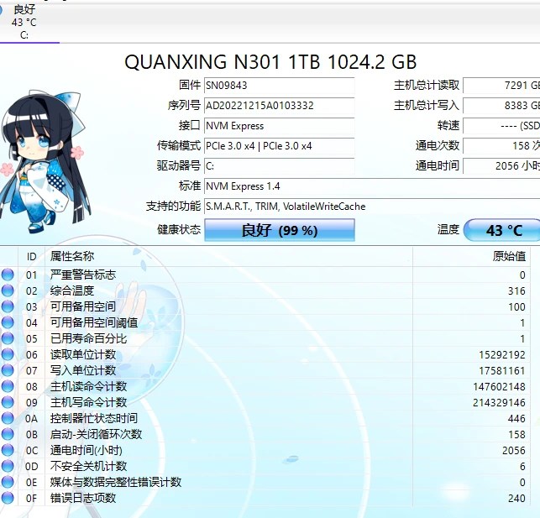Screen dimensions: 540x518
Task: Select the 已用寿命百分比 attribute name
Action: pos(88,338)
